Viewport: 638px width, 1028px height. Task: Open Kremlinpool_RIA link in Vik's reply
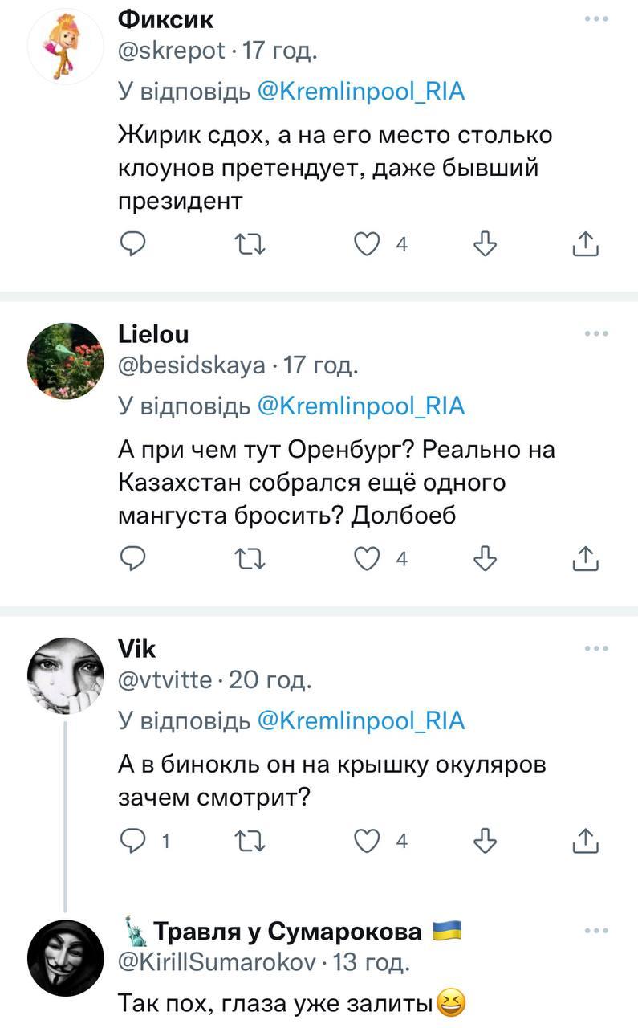(x=360, y=720)
